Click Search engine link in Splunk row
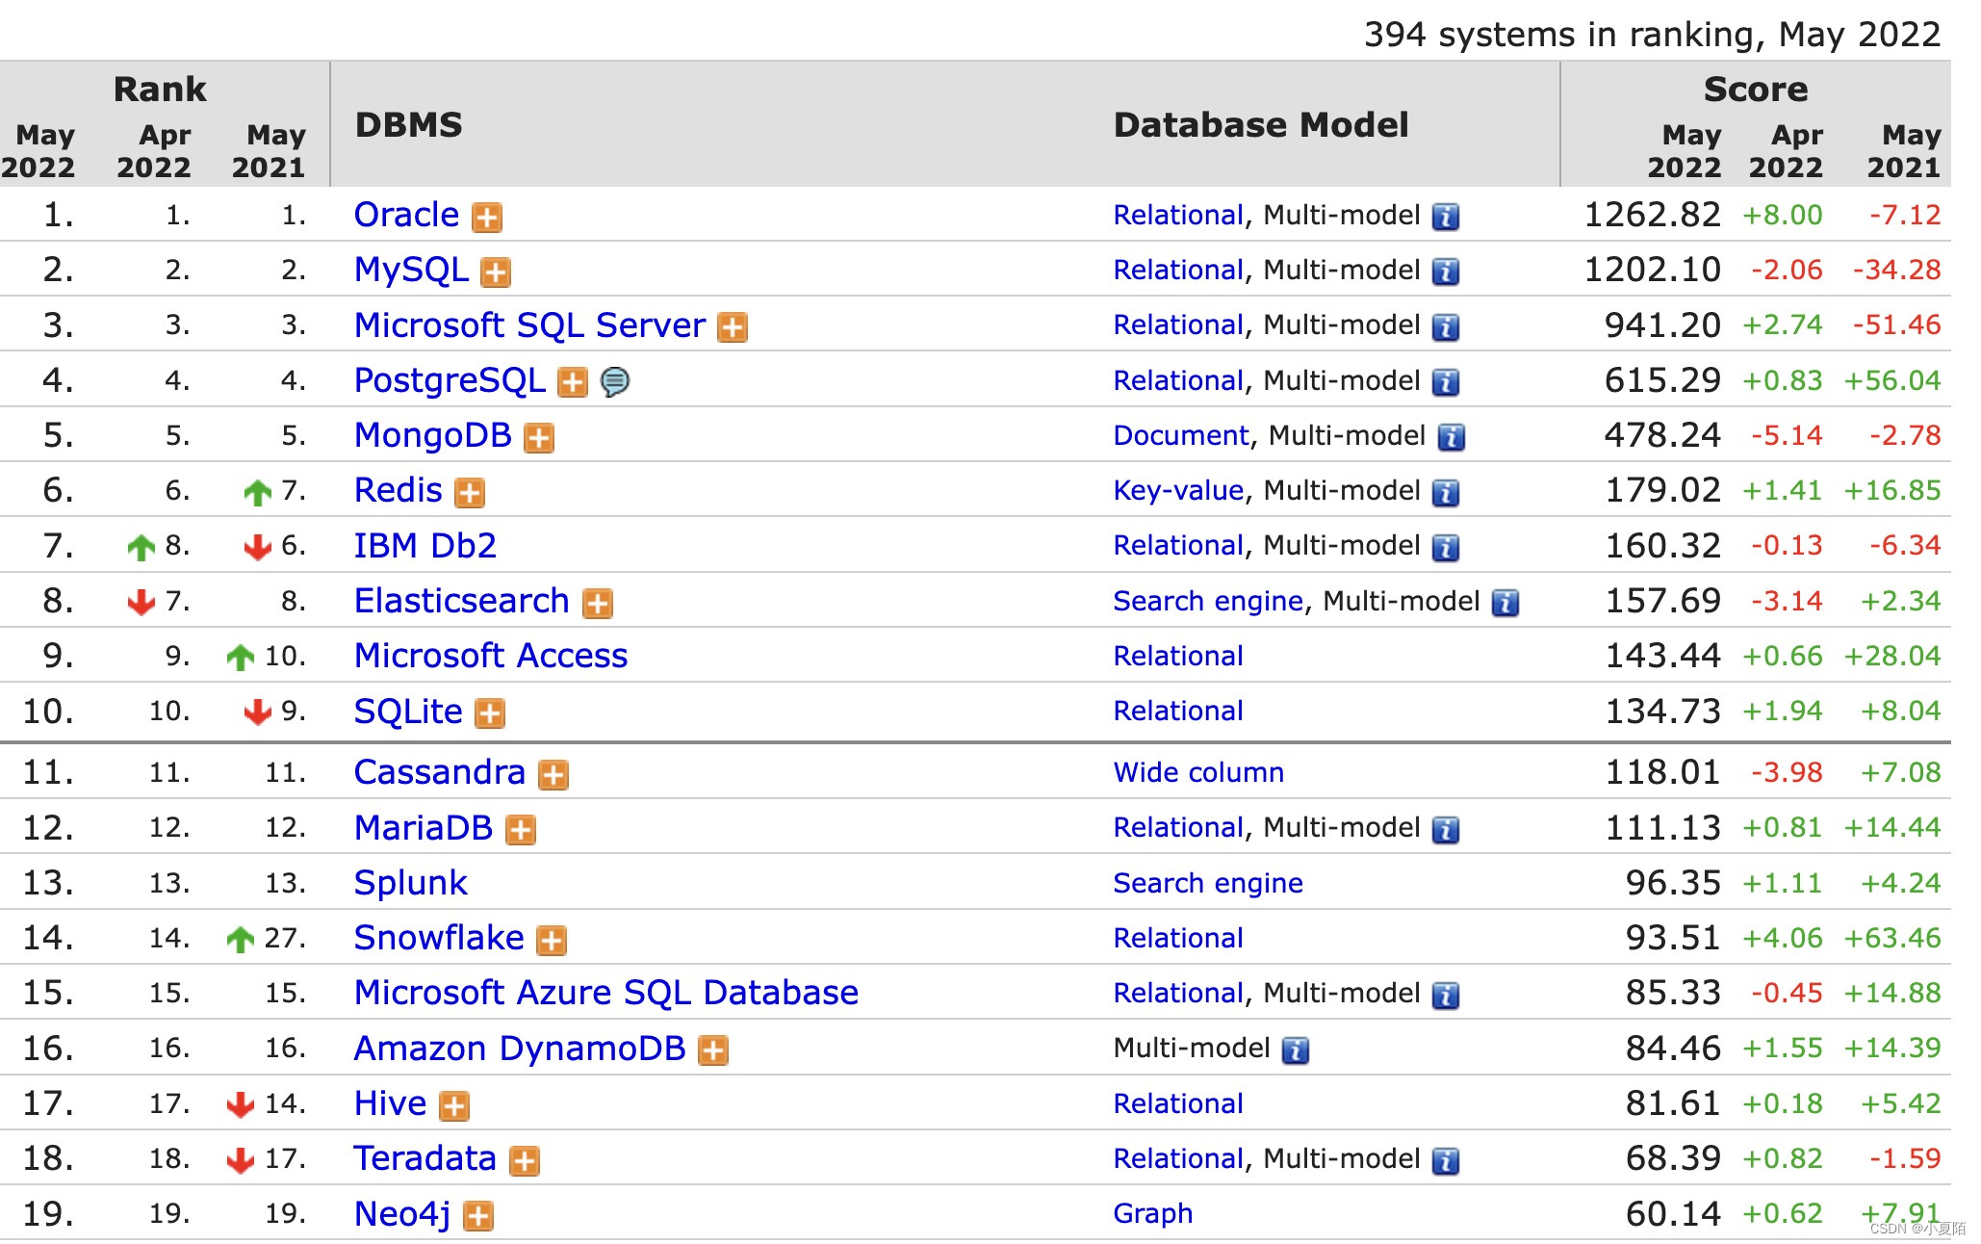 pos(1208,883)
